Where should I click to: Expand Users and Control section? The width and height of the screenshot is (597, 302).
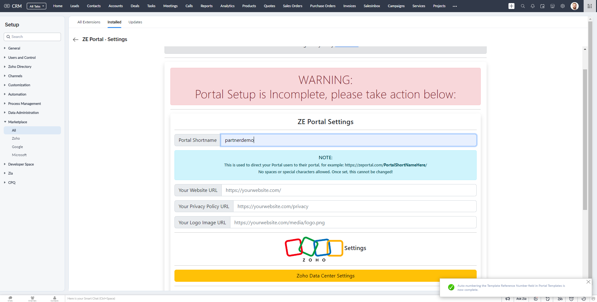(22, 58)
